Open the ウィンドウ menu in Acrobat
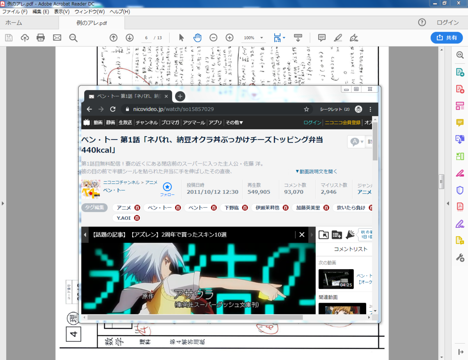 (x=90, y=12)
